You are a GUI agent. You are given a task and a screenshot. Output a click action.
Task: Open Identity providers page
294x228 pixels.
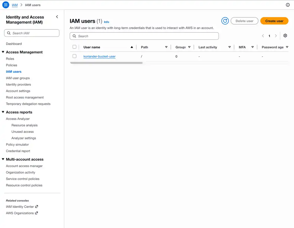(18, 84)
